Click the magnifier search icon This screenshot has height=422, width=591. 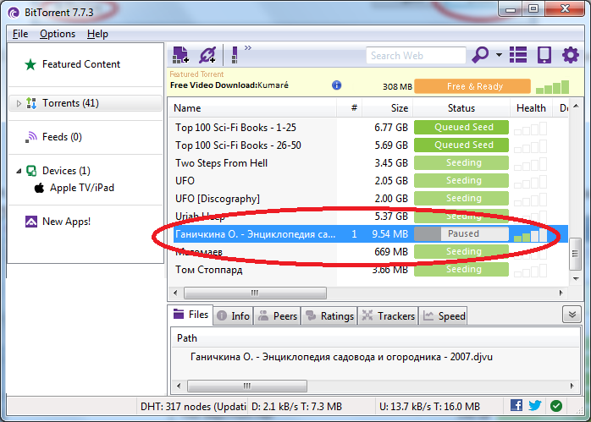coord(480,55)
